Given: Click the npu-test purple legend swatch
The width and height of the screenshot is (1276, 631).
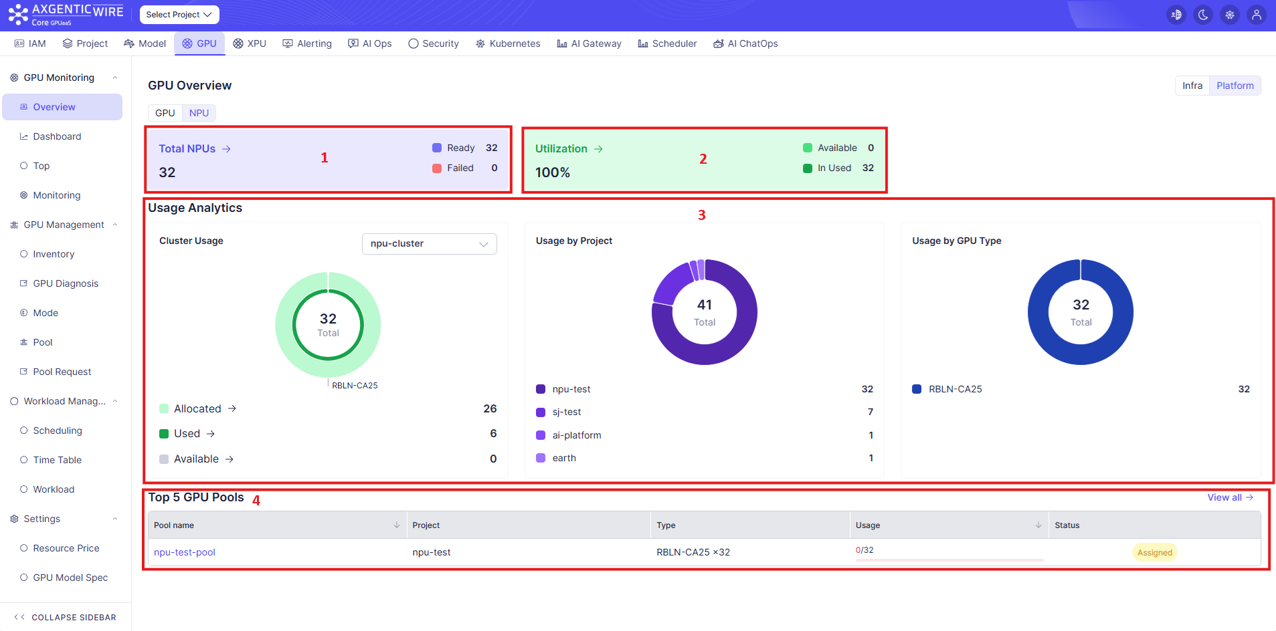Looking at the screenshot, I should pos(541,389).
